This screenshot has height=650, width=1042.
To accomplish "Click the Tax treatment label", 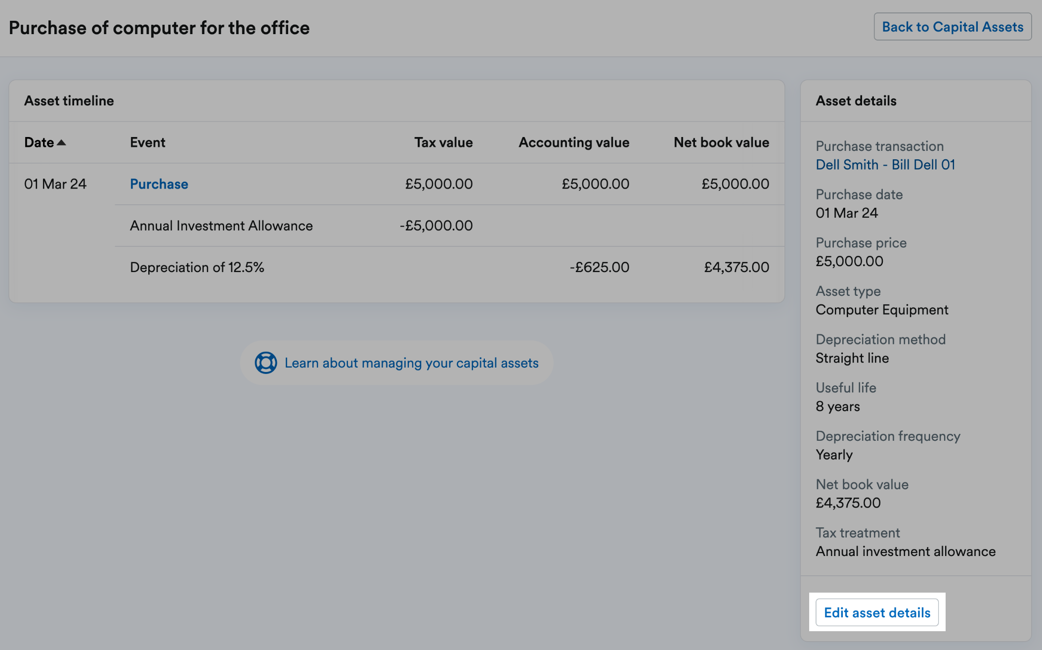I will (x=858, y=533).
